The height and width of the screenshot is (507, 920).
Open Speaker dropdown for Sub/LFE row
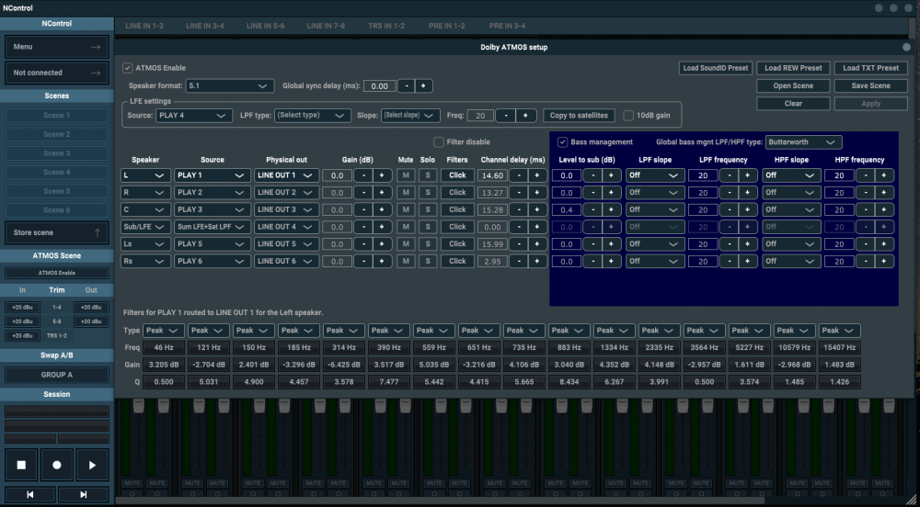pyautogui.click(x=145, y=227)
